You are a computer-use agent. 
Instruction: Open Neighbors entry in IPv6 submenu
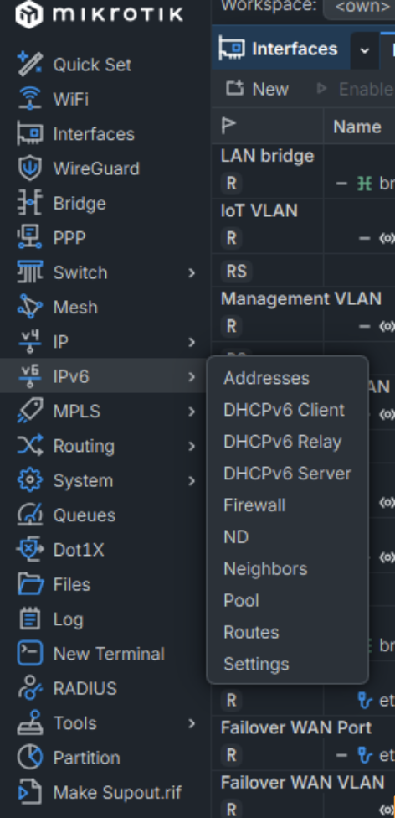[265, 568]
